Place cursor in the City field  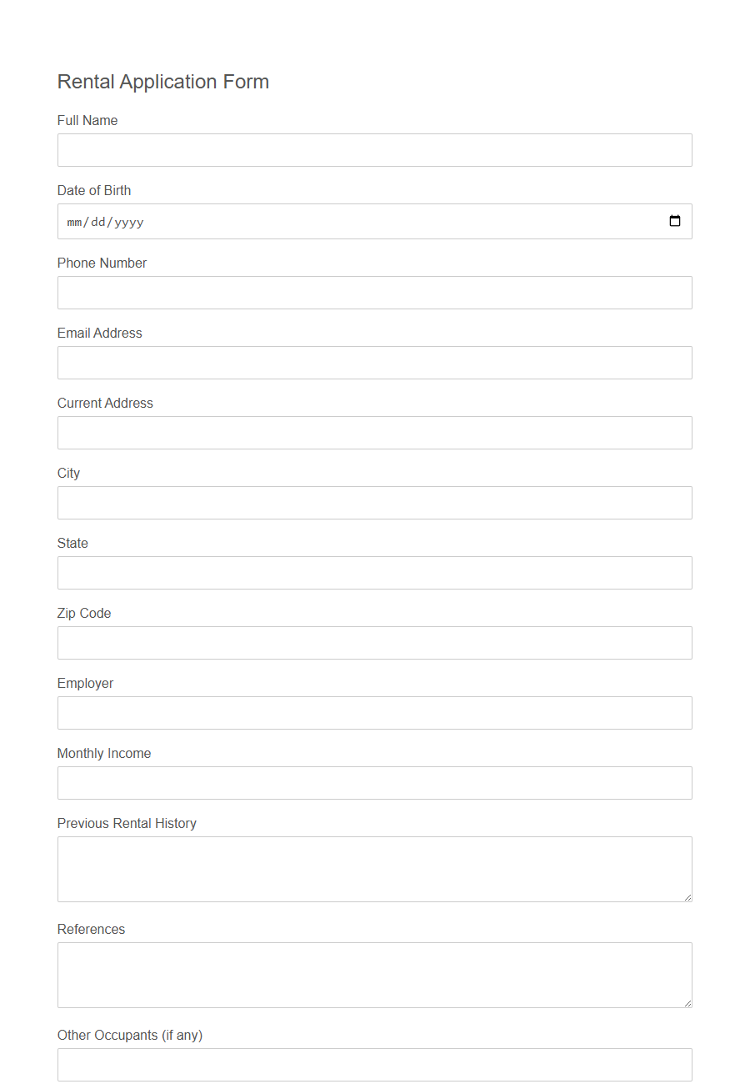tap(374, 503)
